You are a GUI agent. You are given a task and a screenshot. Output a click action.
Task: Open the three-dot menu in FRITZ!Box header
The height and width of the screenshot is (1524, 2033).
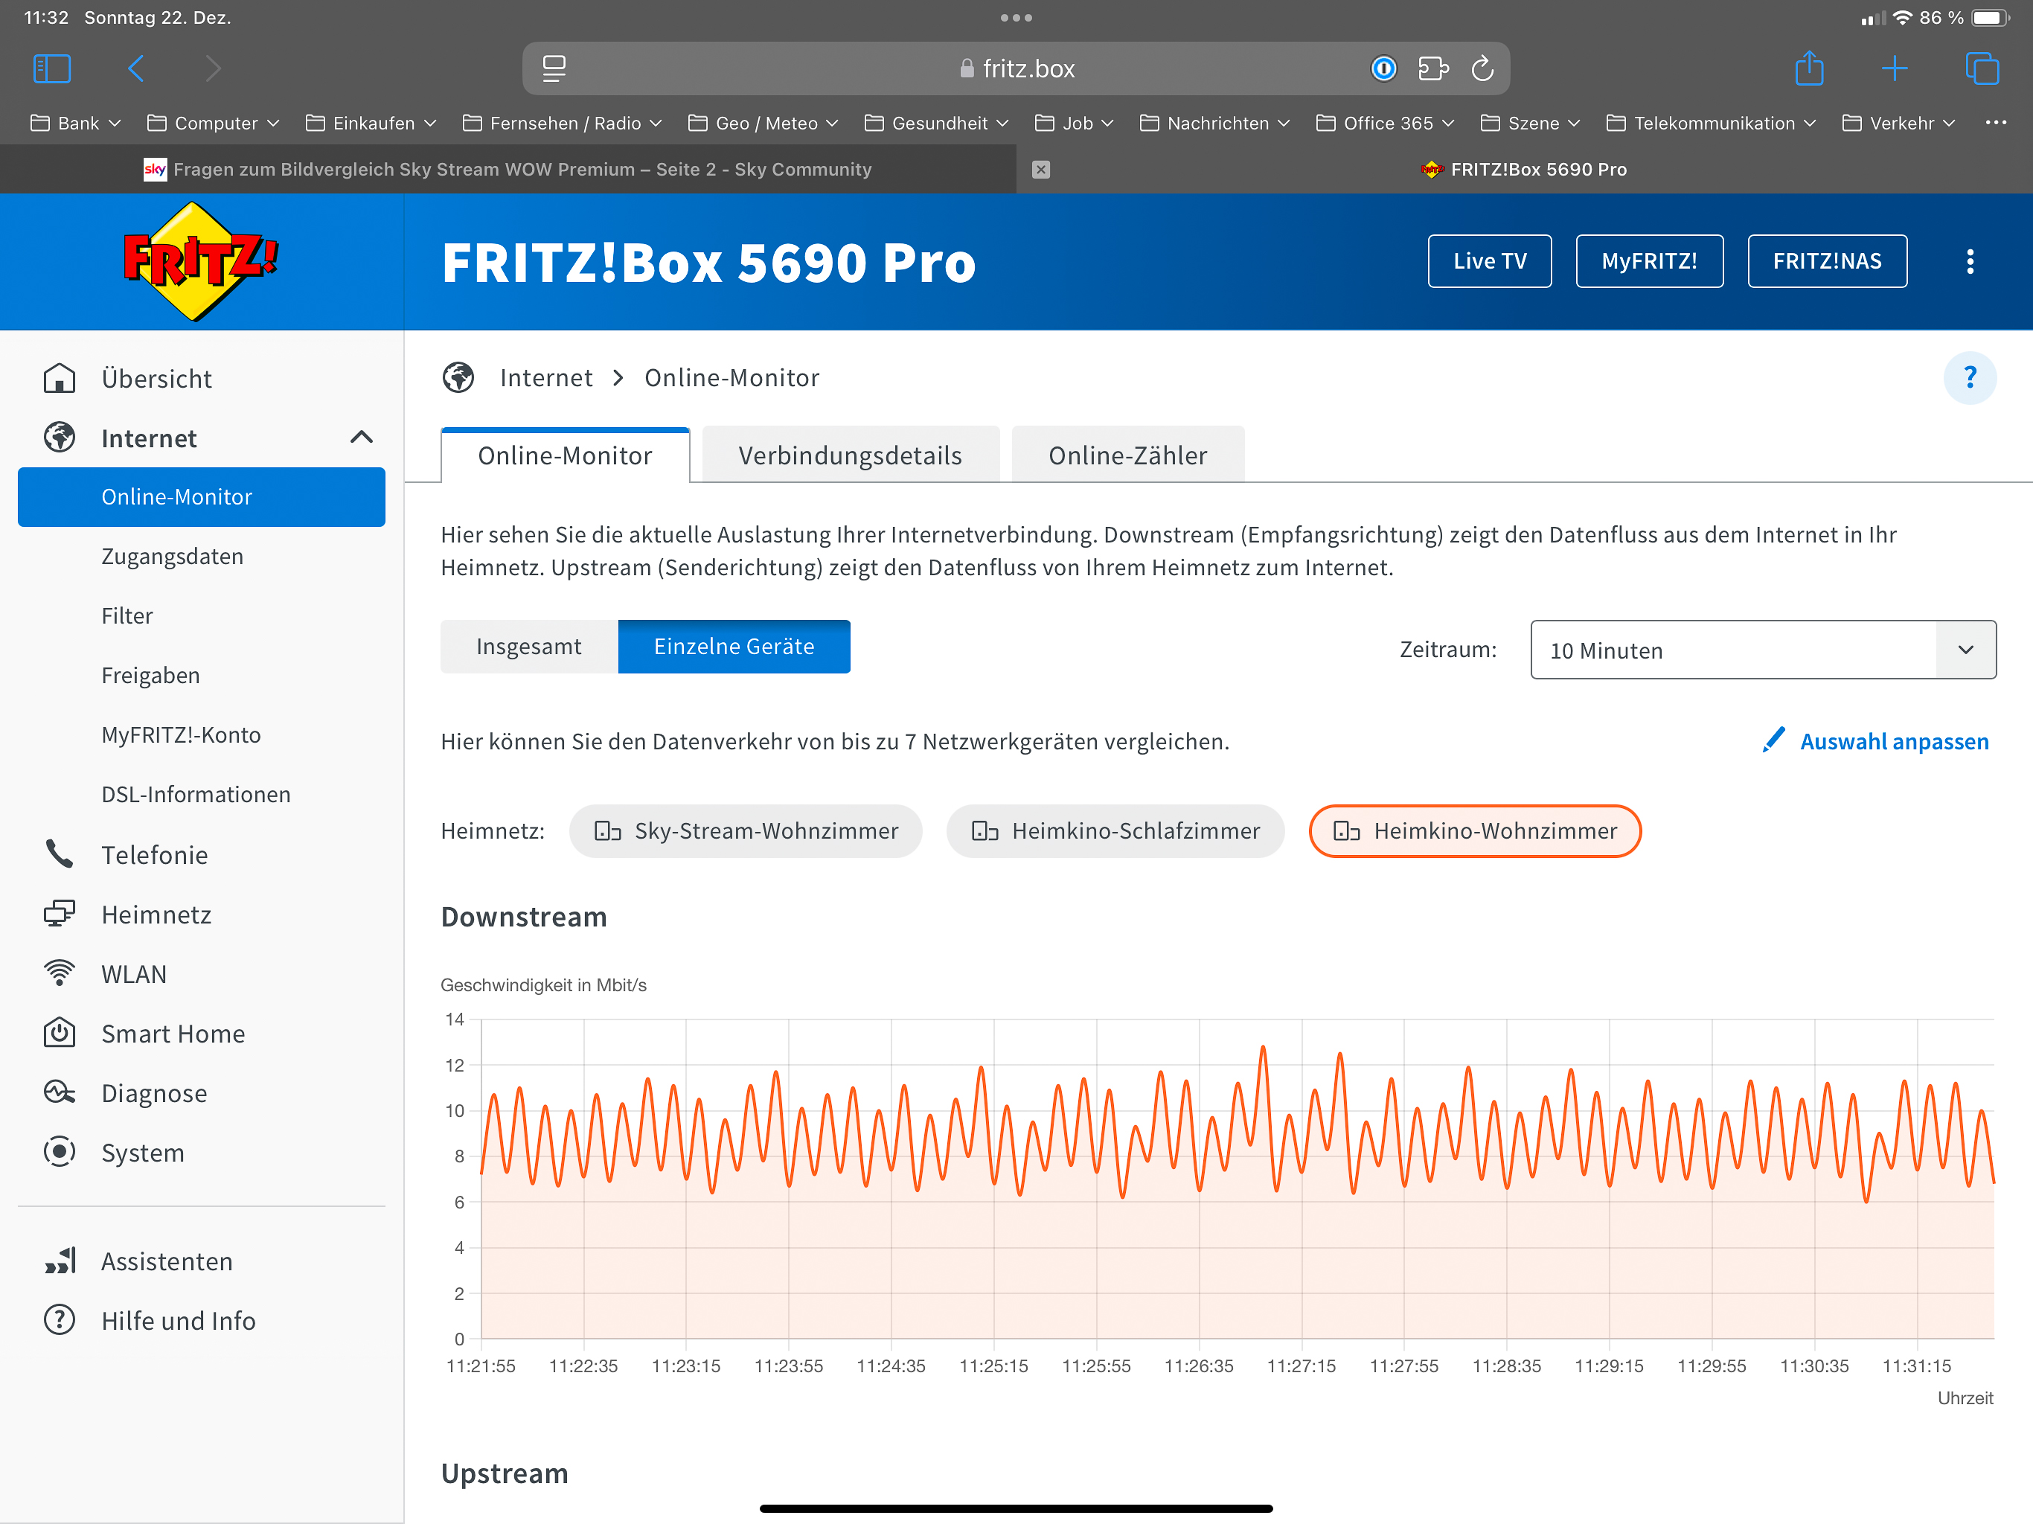[x=1970, y=262]
